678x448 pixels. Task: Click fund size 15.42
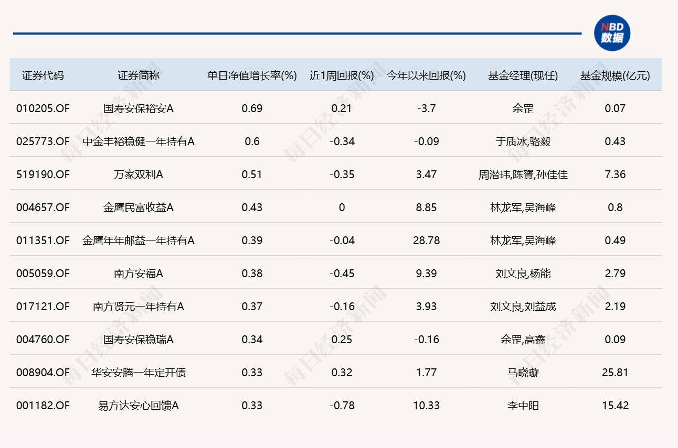(x=615, y=406)
